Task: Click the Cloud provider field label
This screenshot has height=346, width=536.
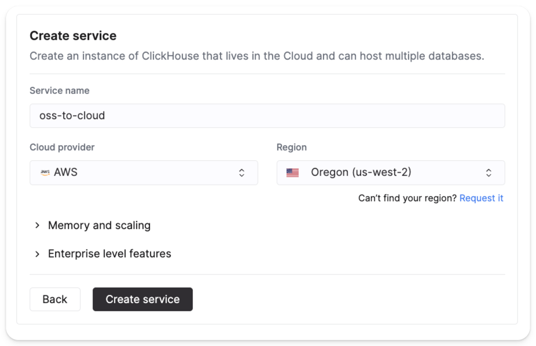Action: (62, 147)
